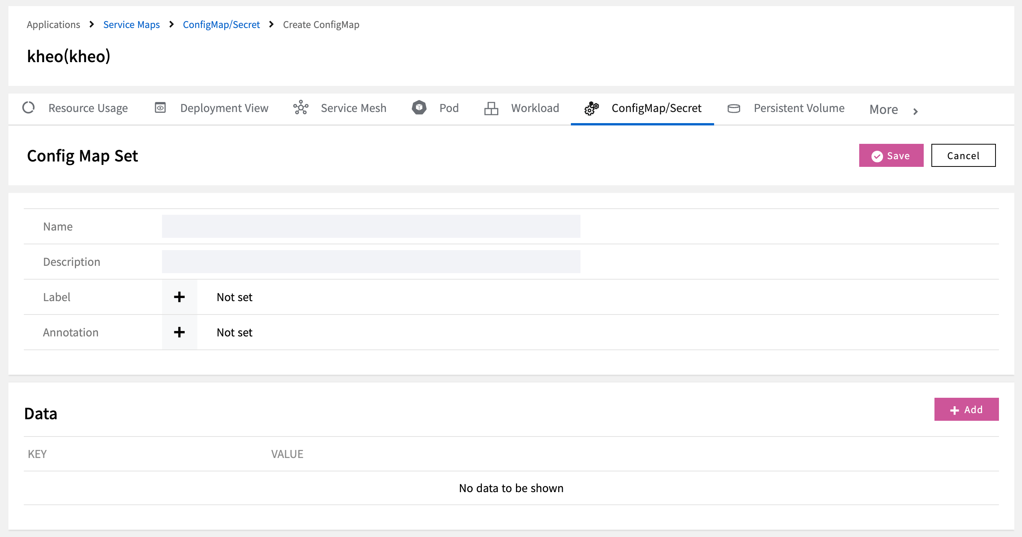Image resolution: width=1022 pixels, height=537 pixels.
Task: Focus the Name input field
Action: coord(370,226)
